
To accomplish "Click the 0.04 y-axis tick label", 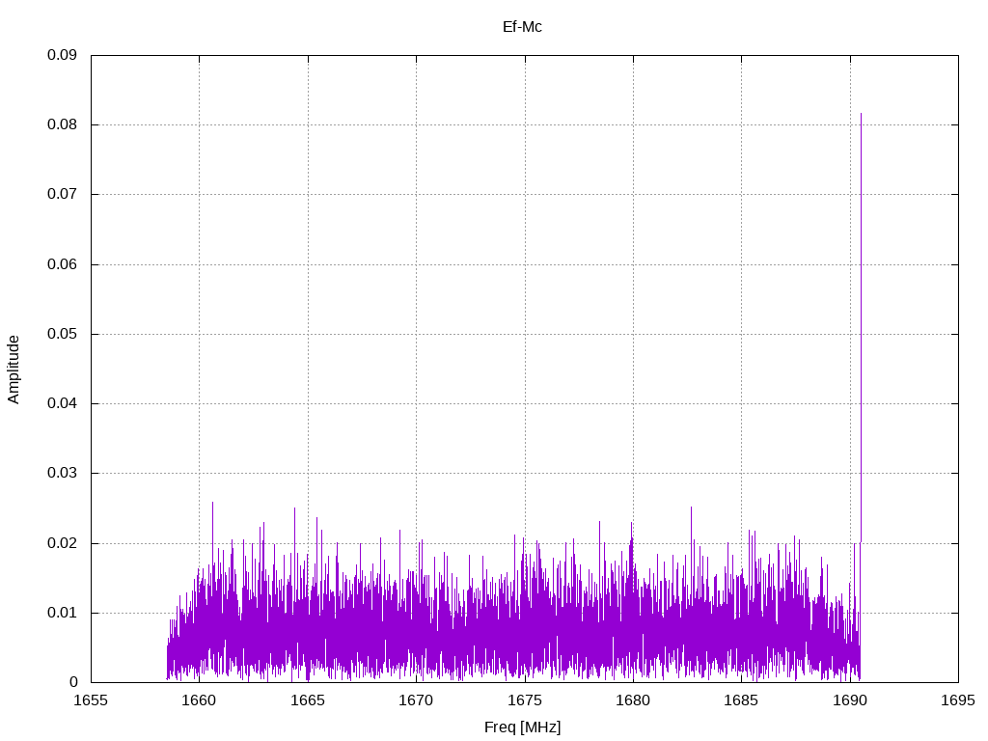I will click(62, 403).
